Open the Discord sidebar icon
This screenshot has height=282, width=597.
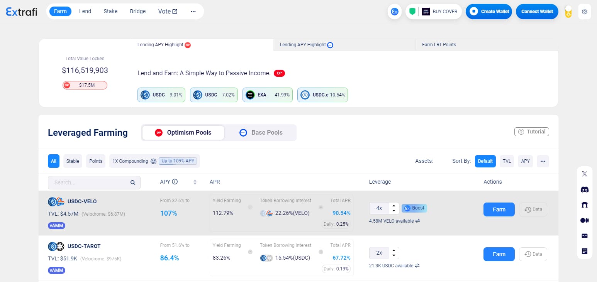[x=584, y=189]
